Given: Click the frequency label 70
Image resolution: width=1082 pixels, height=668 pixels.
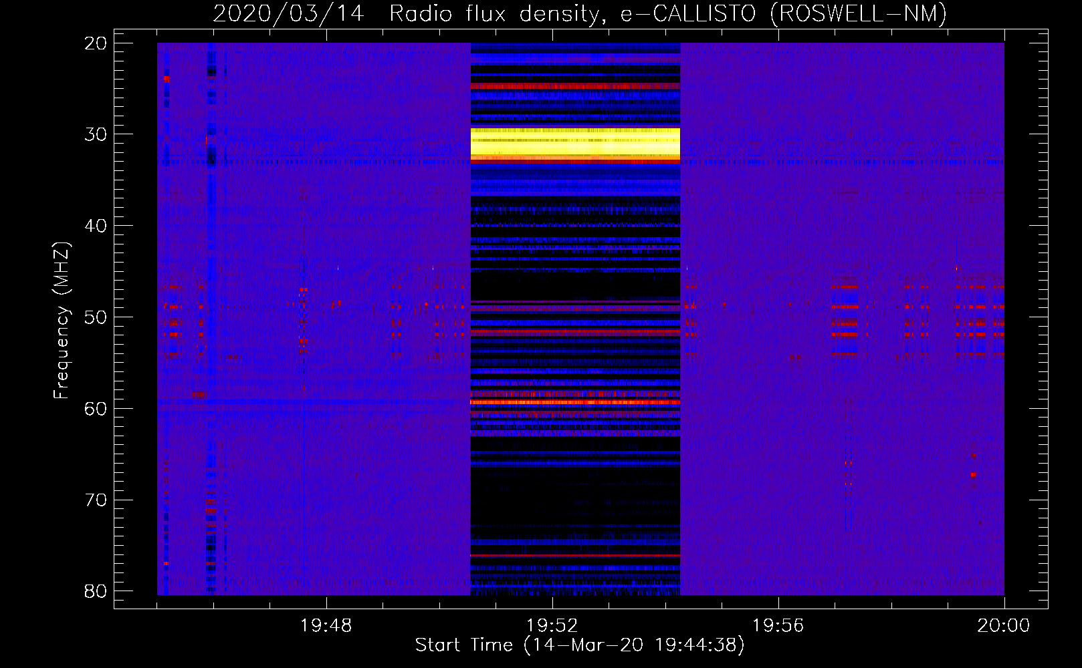Looking at the screenshot, I should pyautogui.click(x=96, y=500).
